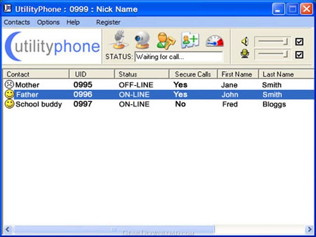Click the smiley icon beside School buddy
Image resolution: width=316 pixels, height=237 pixels.
[9, 104]
